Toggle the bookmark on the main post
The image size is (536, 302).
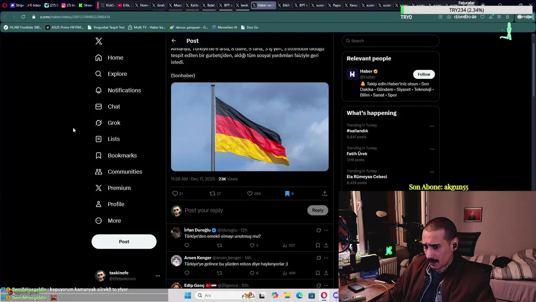point(287,193)
